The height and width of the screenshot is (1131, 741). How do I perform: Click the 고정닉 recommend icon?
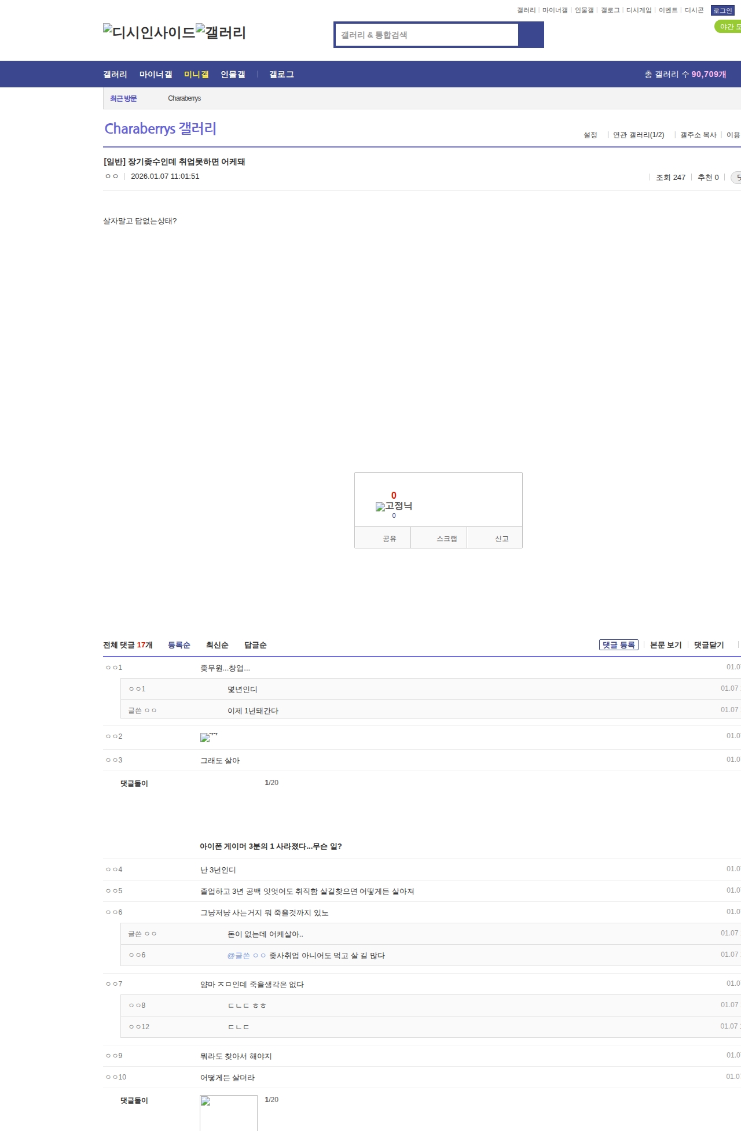394,506
